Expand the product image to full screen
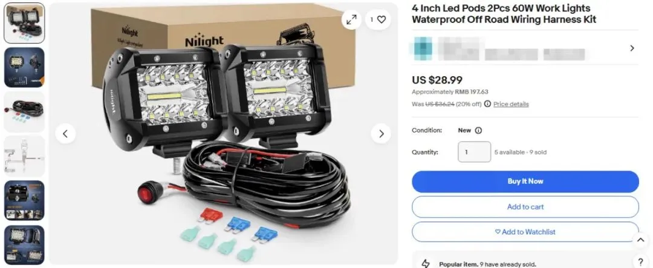Screen dimensions: 653x268 click(351, 19)
